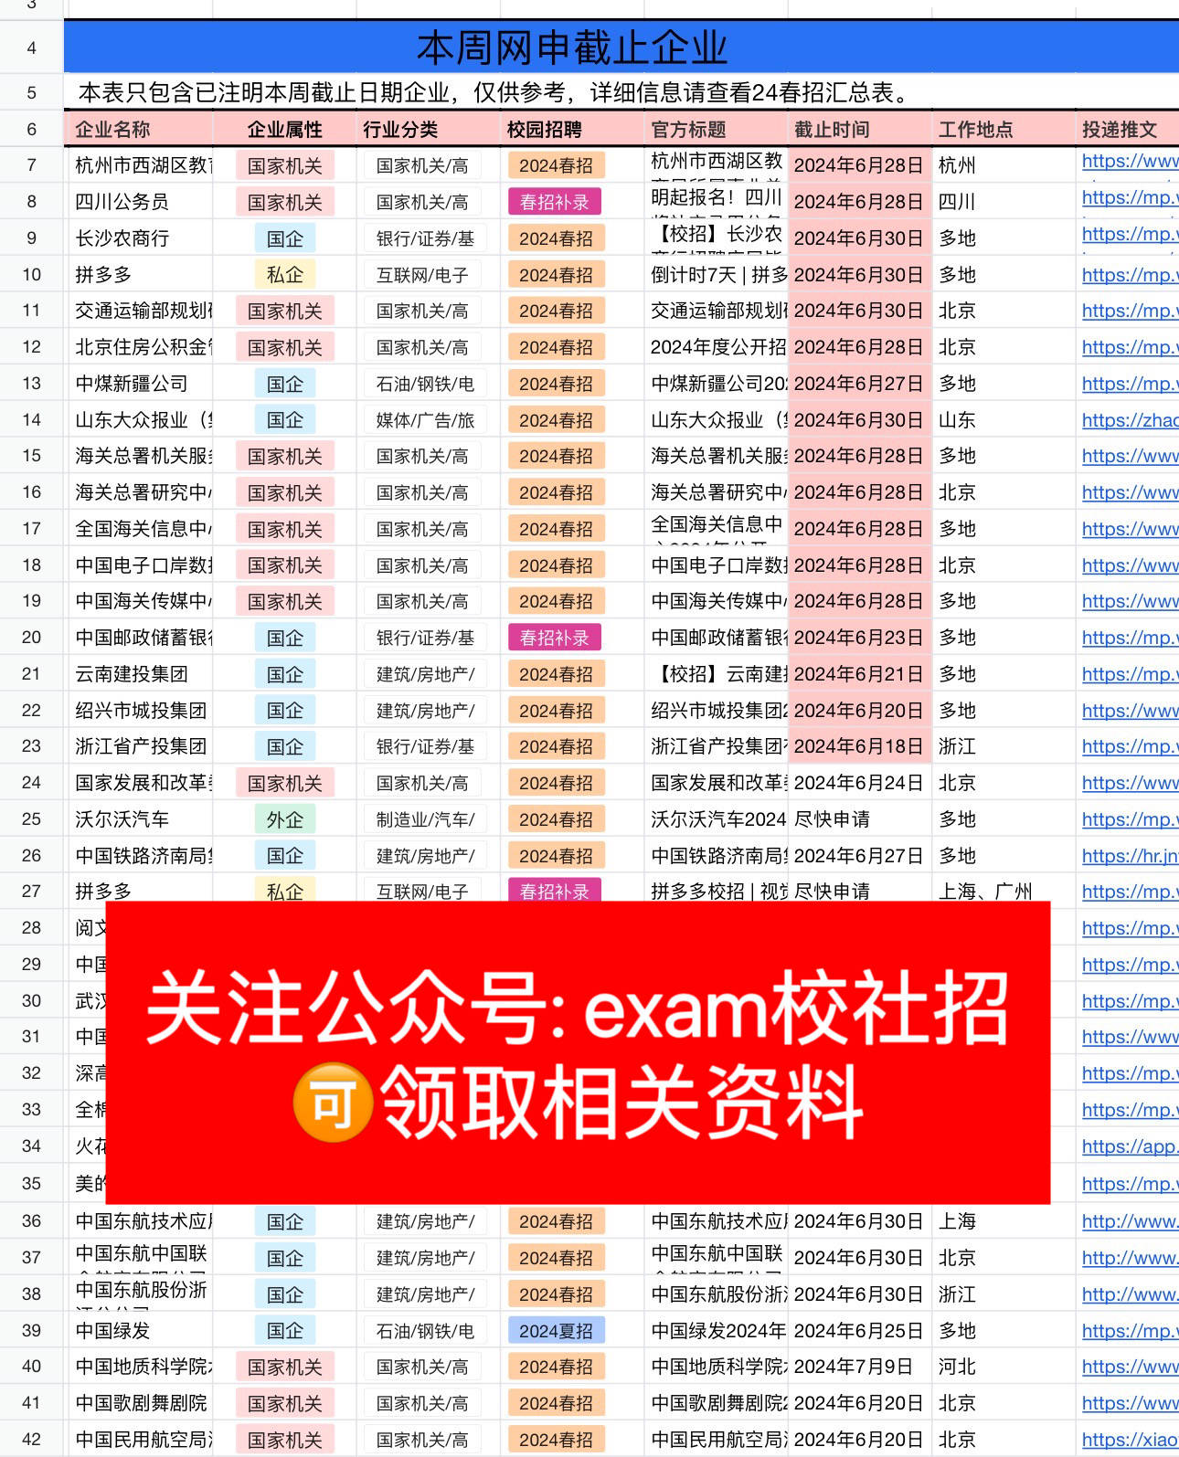This screenshot has height=1457, width=1179.
Task: Select the title cell 【校招】云南建
Action: [x=716, y=674]
